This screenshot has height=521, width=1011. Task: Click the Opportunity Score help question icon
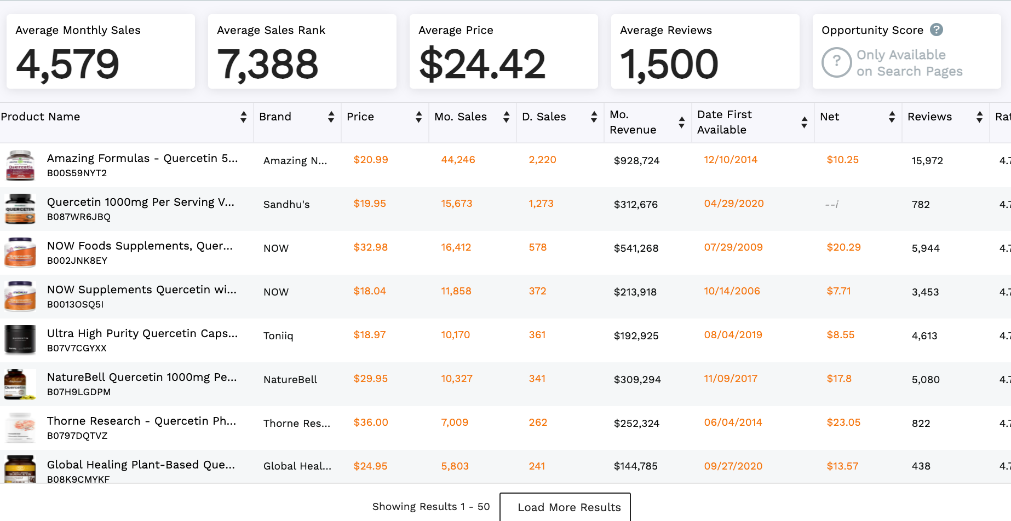point(937,30)
